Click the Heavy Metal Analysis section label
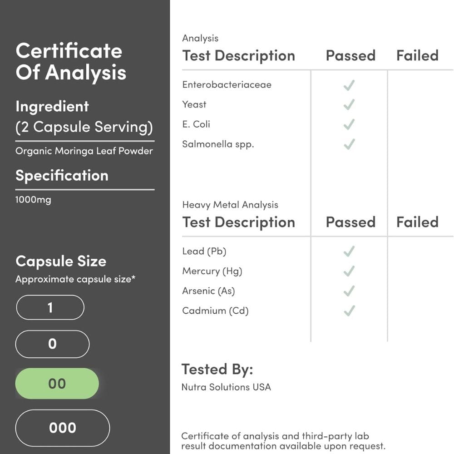Image resolution: width=454 pixels, height=454 pixels. pos(230,205)
